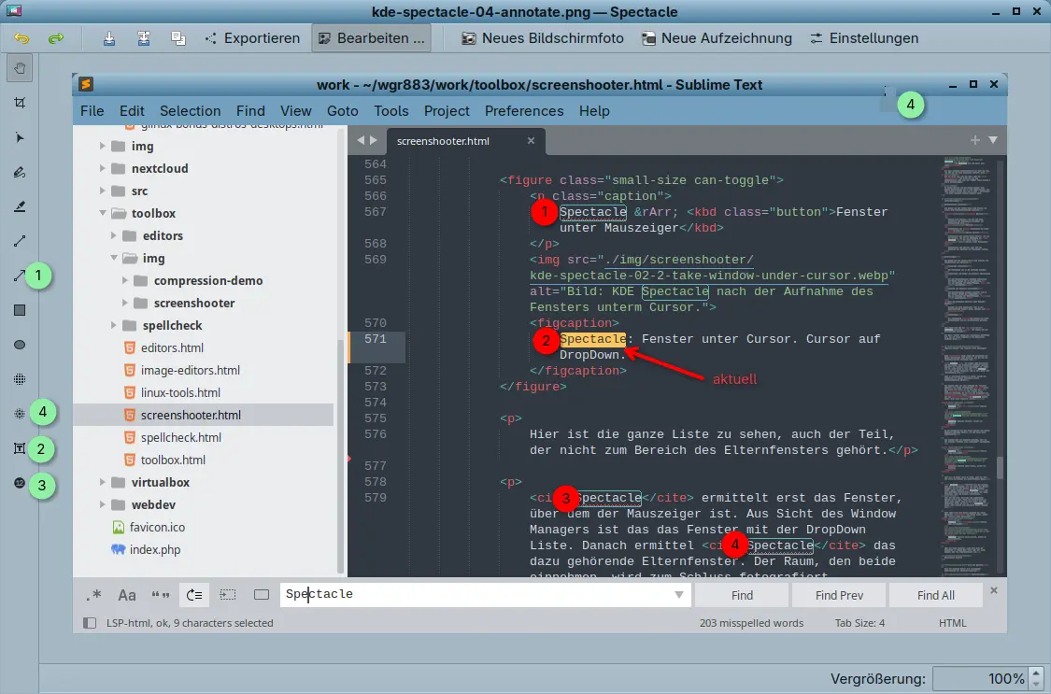Click the plus new tab icon in Sublime Text

tap(974, 140)
